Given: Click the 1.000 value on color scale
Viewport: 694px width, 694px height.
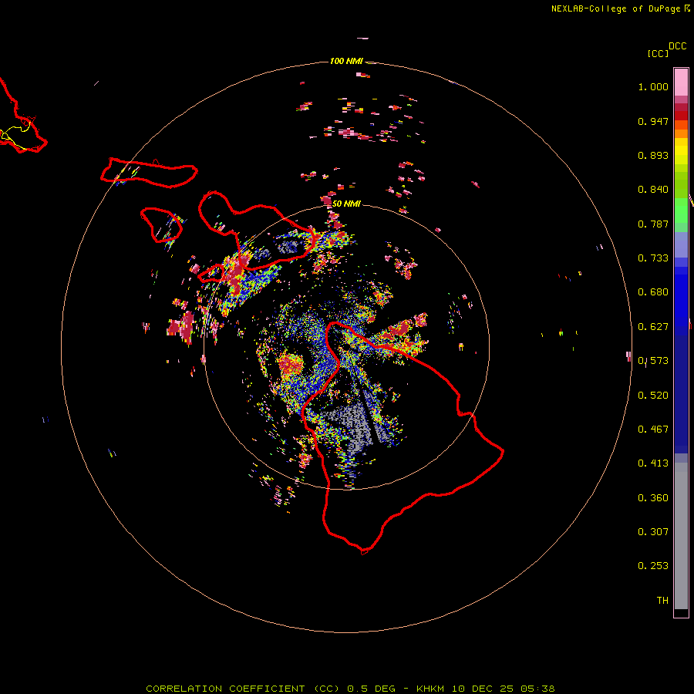Looking at the screenshot, I should 653,86.
